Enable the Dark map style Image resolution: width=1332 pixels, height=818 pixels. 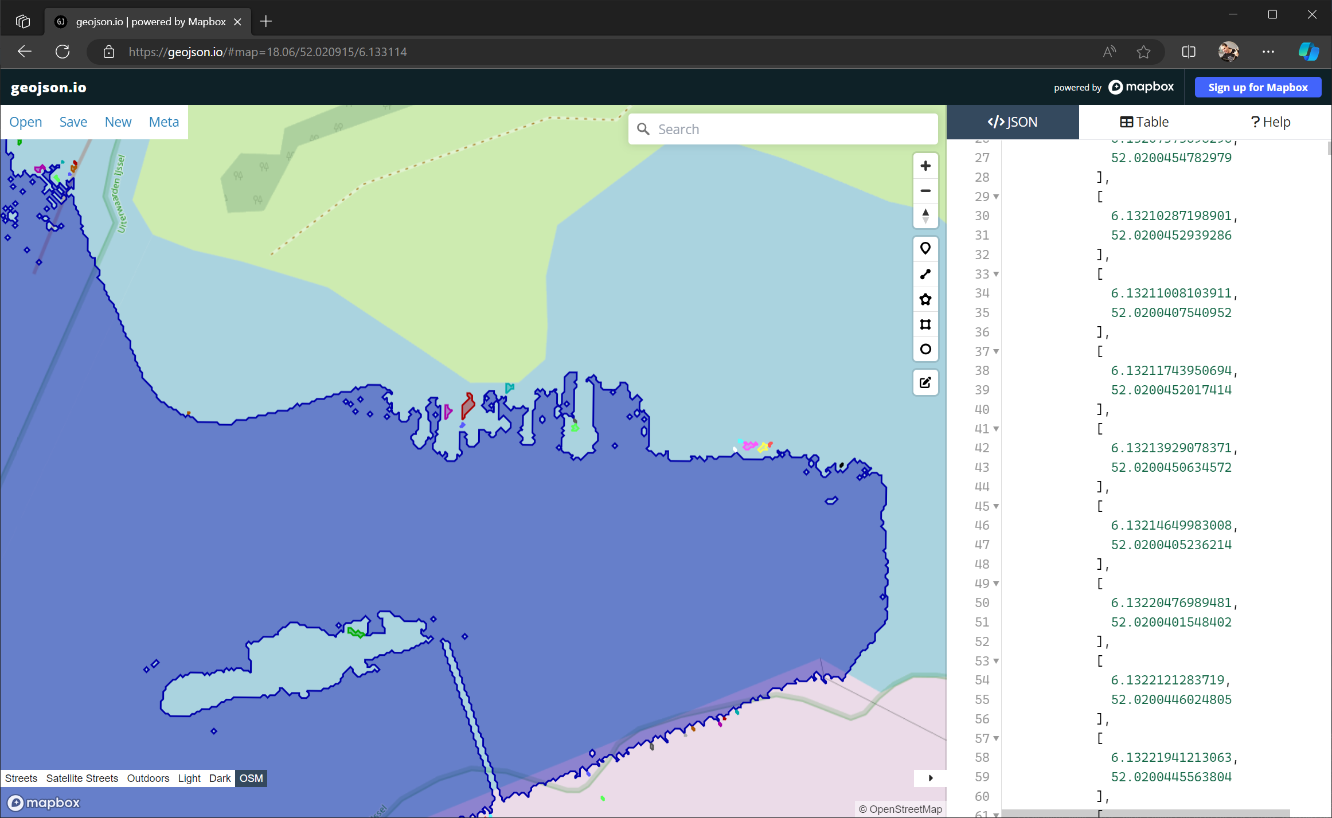[220, 778]
